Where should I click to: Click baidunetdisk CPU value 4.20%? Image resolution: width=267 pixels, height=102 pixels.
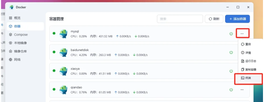tap(83, 55)
